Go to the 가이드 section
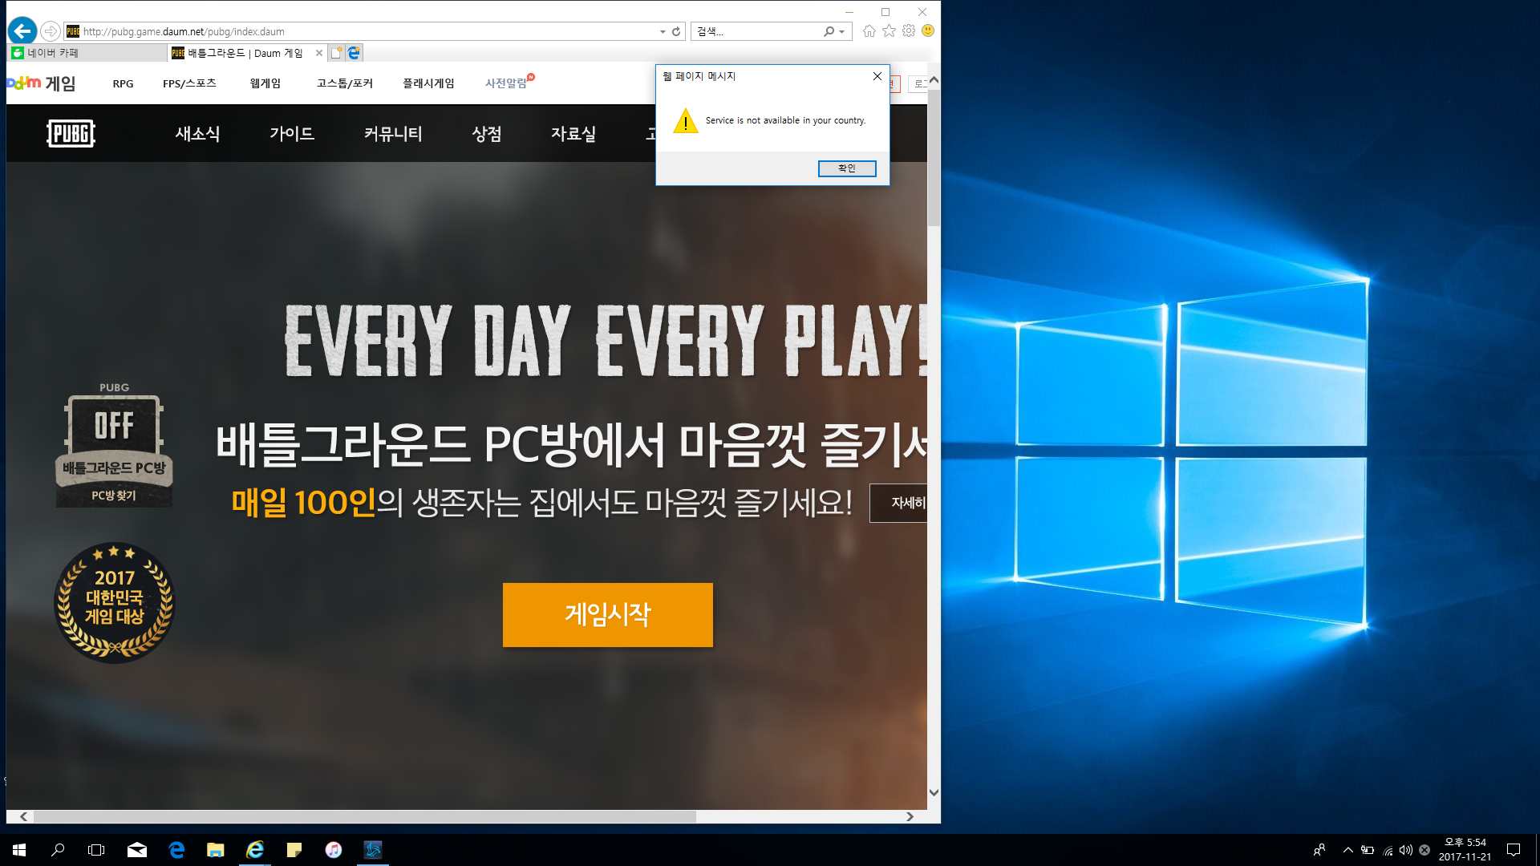Screen dimensions: 1540x866 pos(292,134)
